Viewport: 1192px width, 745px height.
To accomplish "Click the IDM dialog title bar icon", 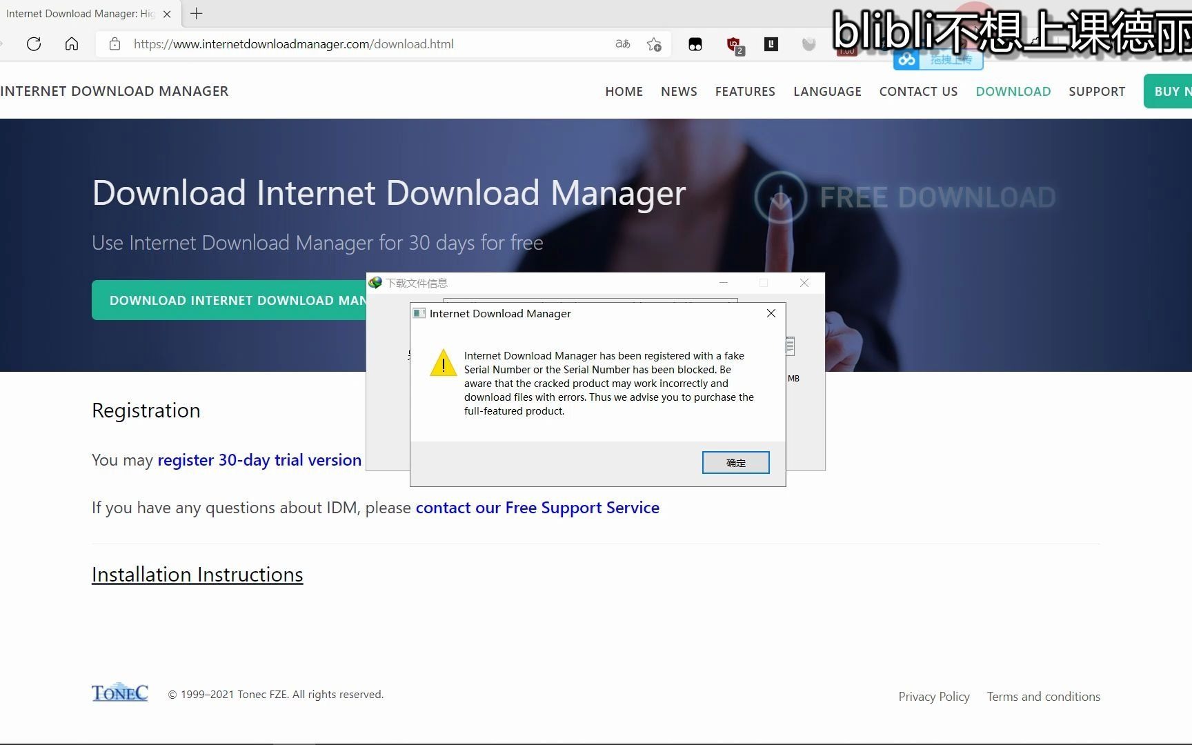I will [x=419, y=313].
